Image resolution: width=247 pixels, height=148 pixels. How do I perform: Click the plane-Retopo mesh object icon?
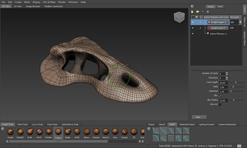(208, 33)
